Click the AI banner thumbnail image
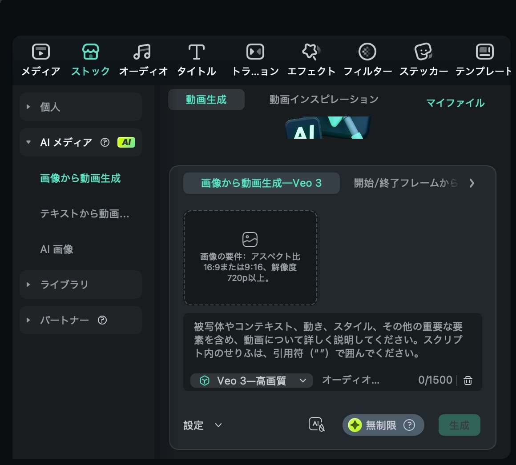The width and height of the screenshot is (516, 465). coord(328,128)
